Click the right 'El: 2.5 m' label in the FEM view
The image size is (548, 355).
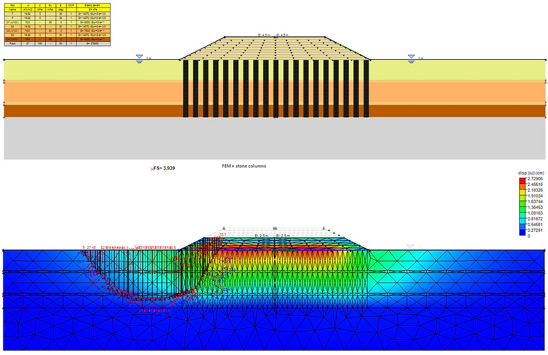(283, 236)
